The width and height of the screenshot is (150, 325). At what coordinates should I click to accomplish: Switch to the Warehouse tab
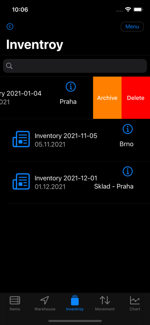pos(45,303)
